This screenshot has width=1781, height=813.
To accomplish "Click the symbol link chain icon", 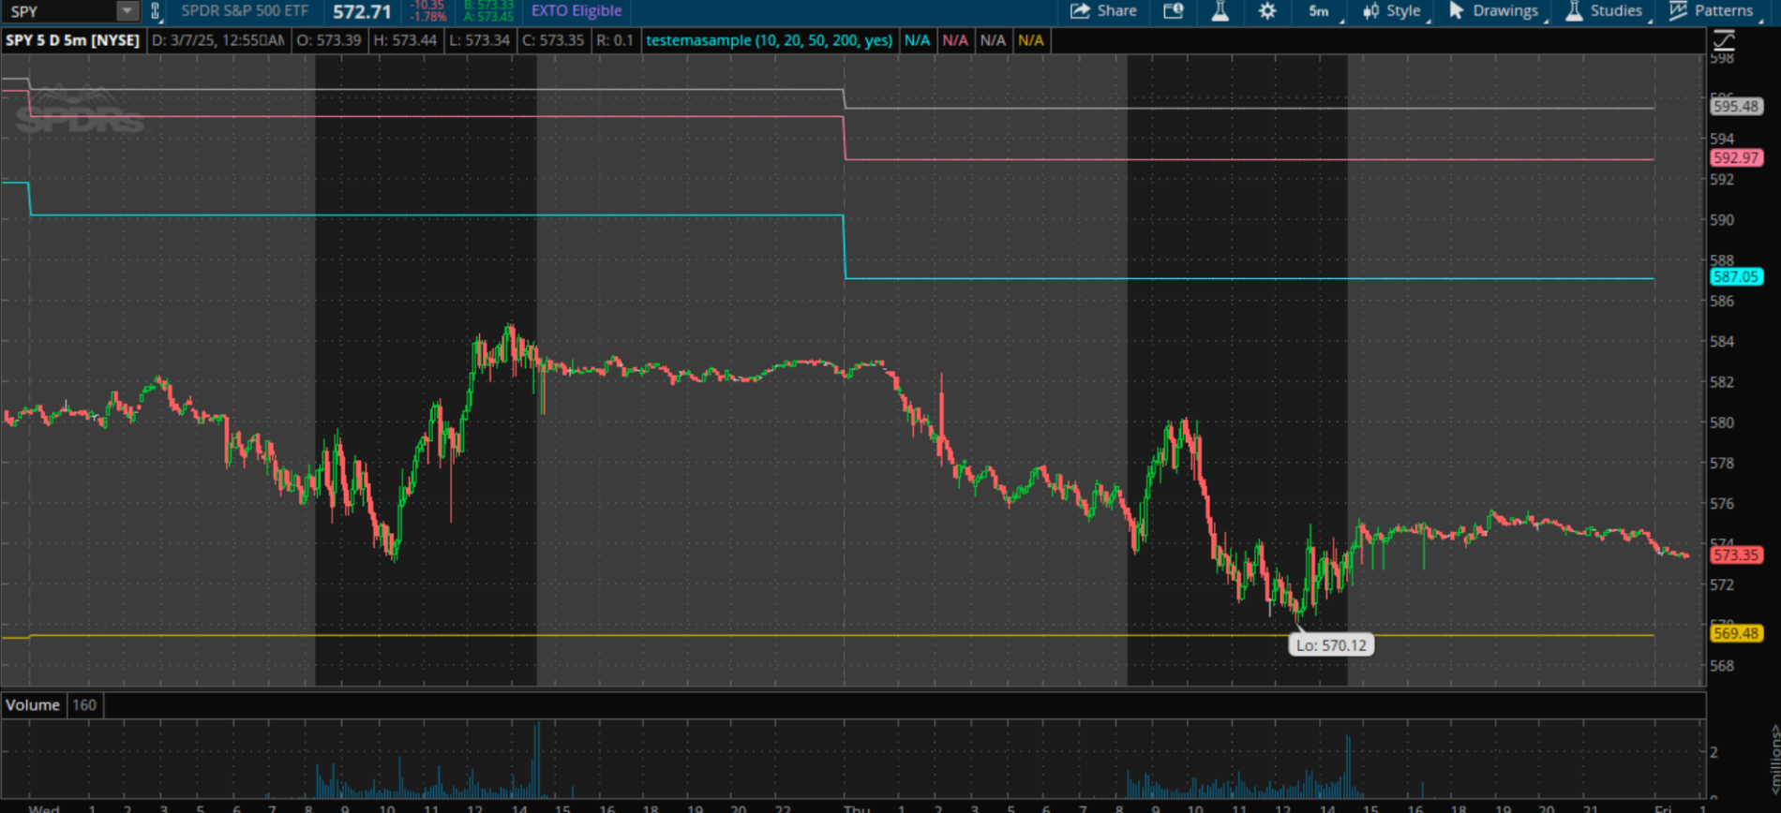I will 156,11.
